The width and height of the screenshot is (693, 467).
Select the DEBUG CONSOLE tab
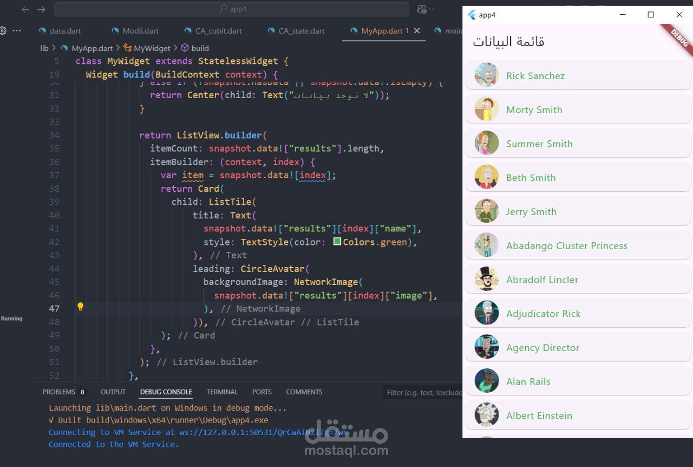point(166,392)
